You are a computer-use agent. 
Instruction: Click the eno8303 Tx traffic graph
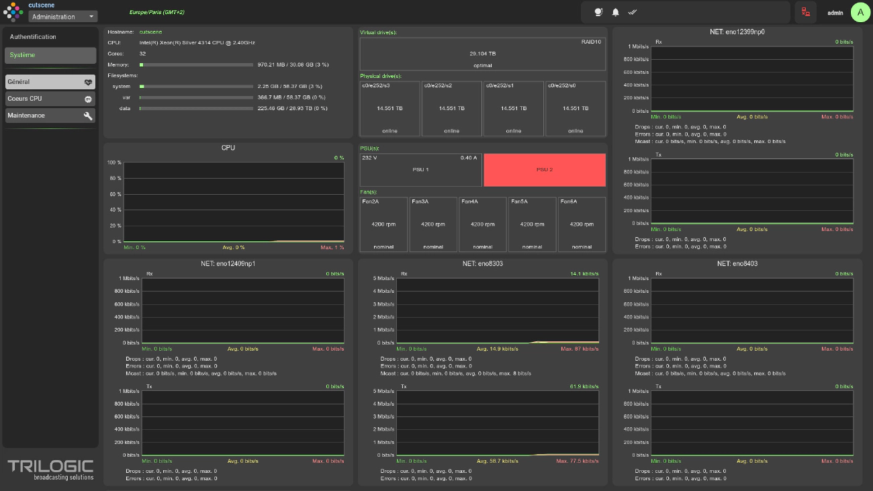498,423
